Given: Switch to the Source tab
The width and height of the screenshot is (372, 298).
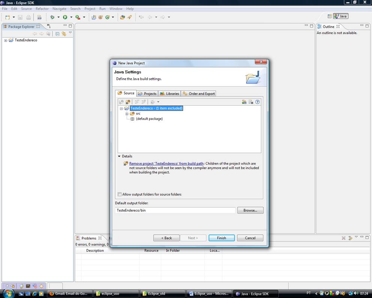Looking at the screenshot, I should click(126, 93).
